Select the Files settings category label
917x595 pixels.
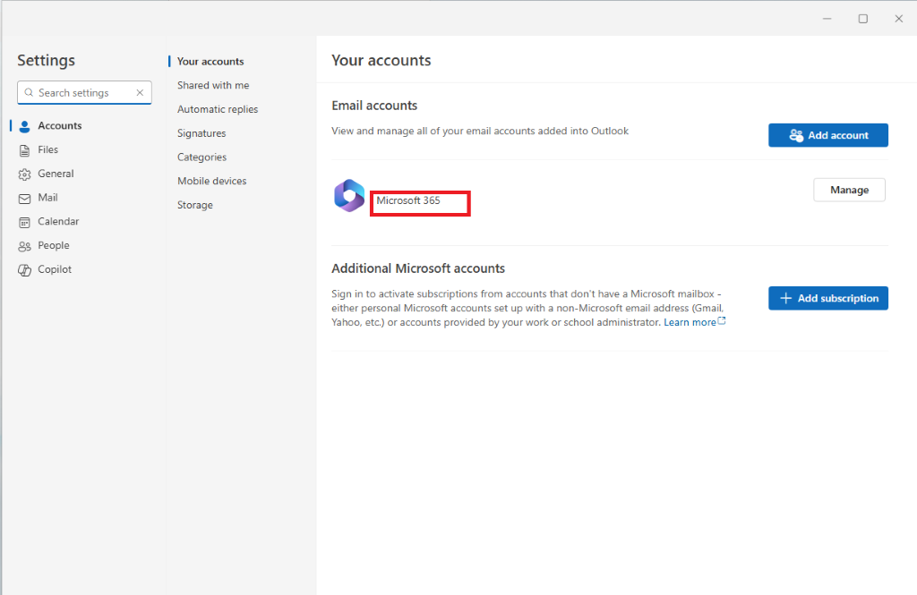click(x=48, y=149)
